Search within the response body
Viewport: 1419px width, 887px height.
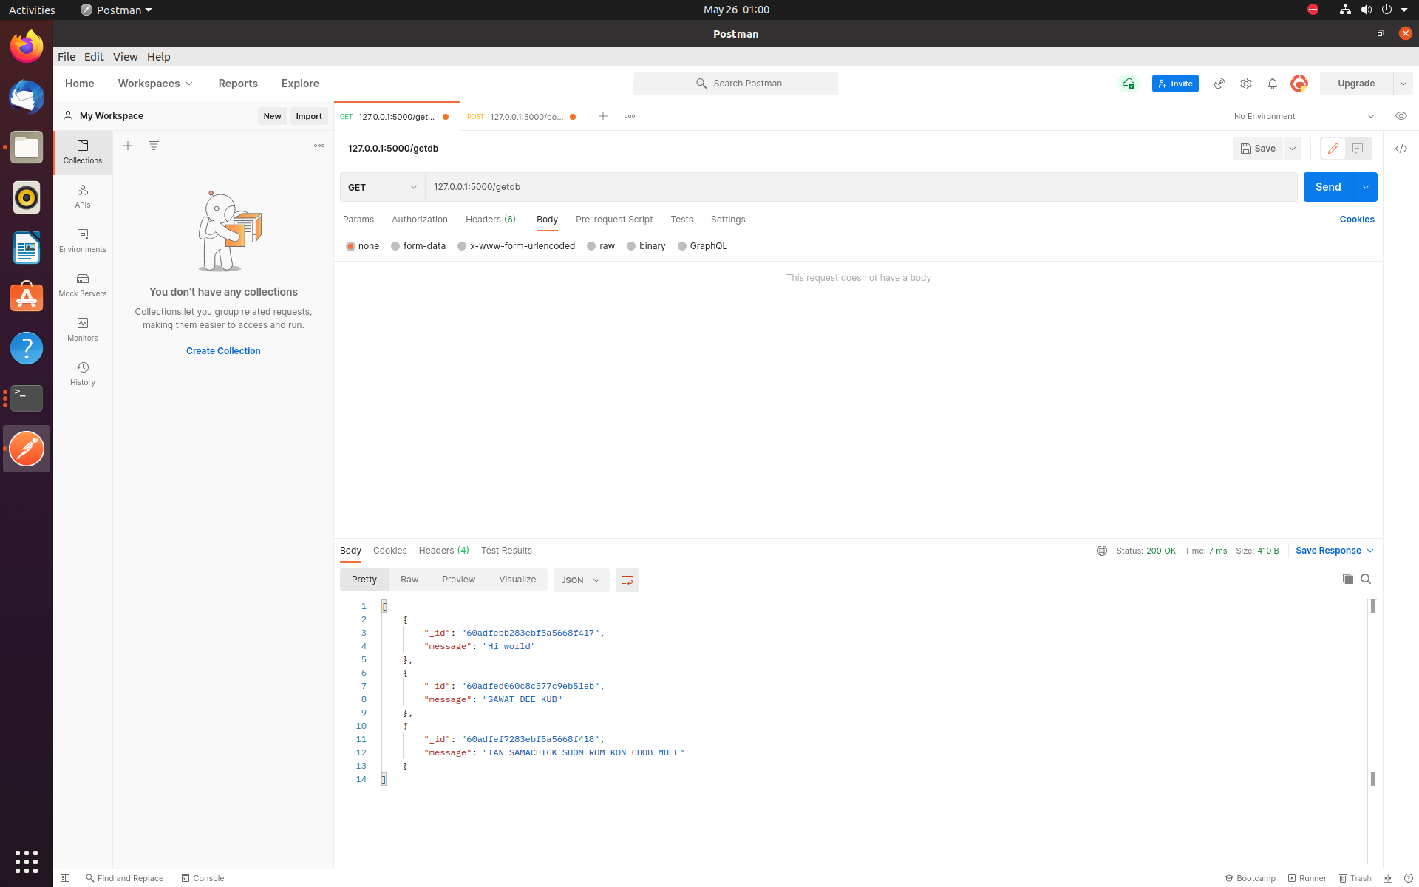1366,579
